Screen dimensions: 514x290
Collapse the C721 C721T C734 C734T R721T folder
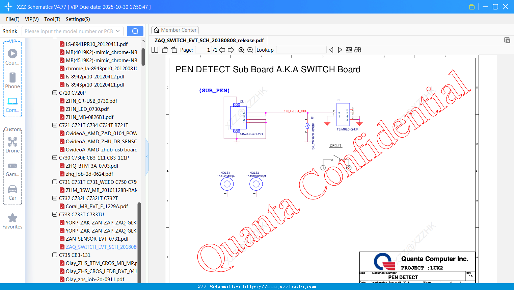[54, 125]
